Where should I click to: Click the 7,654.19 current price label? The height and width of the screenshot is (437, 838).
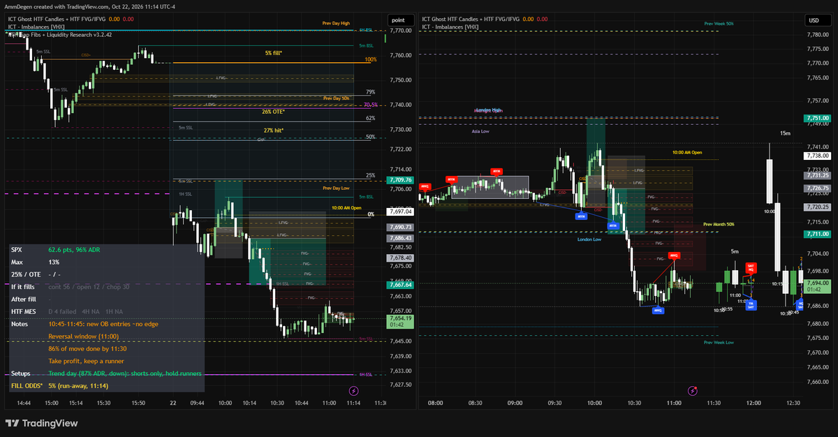(399, 322)
